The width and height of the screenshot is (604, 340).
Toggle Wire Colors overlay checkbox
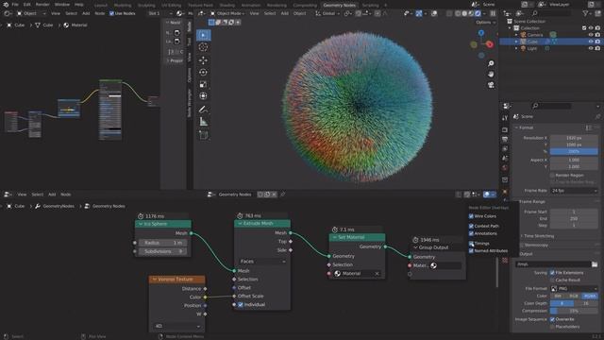471,216
